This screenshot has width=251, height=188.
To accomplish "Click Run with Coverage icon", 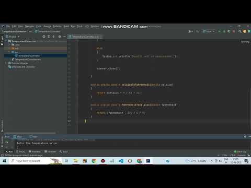I will coord(229,31).
